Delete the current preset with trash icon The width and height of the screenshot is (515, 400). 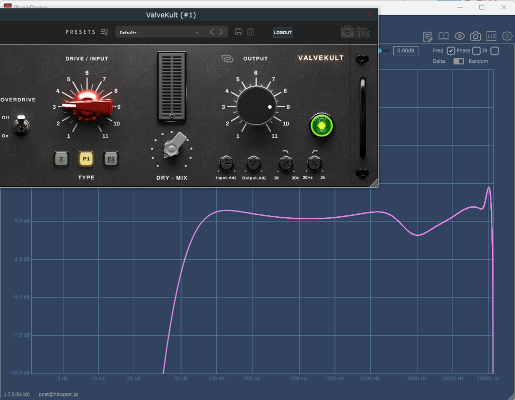(x=250, y=32)
